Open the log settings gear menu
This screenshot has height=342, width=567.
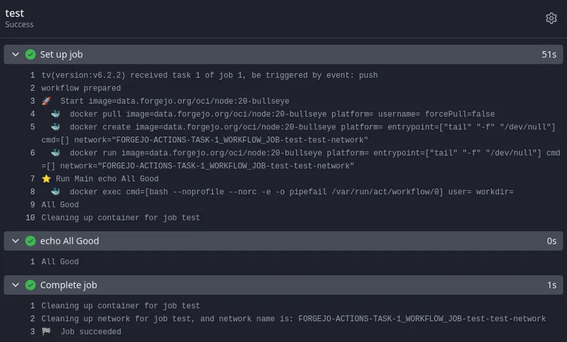tap(551, 18)
